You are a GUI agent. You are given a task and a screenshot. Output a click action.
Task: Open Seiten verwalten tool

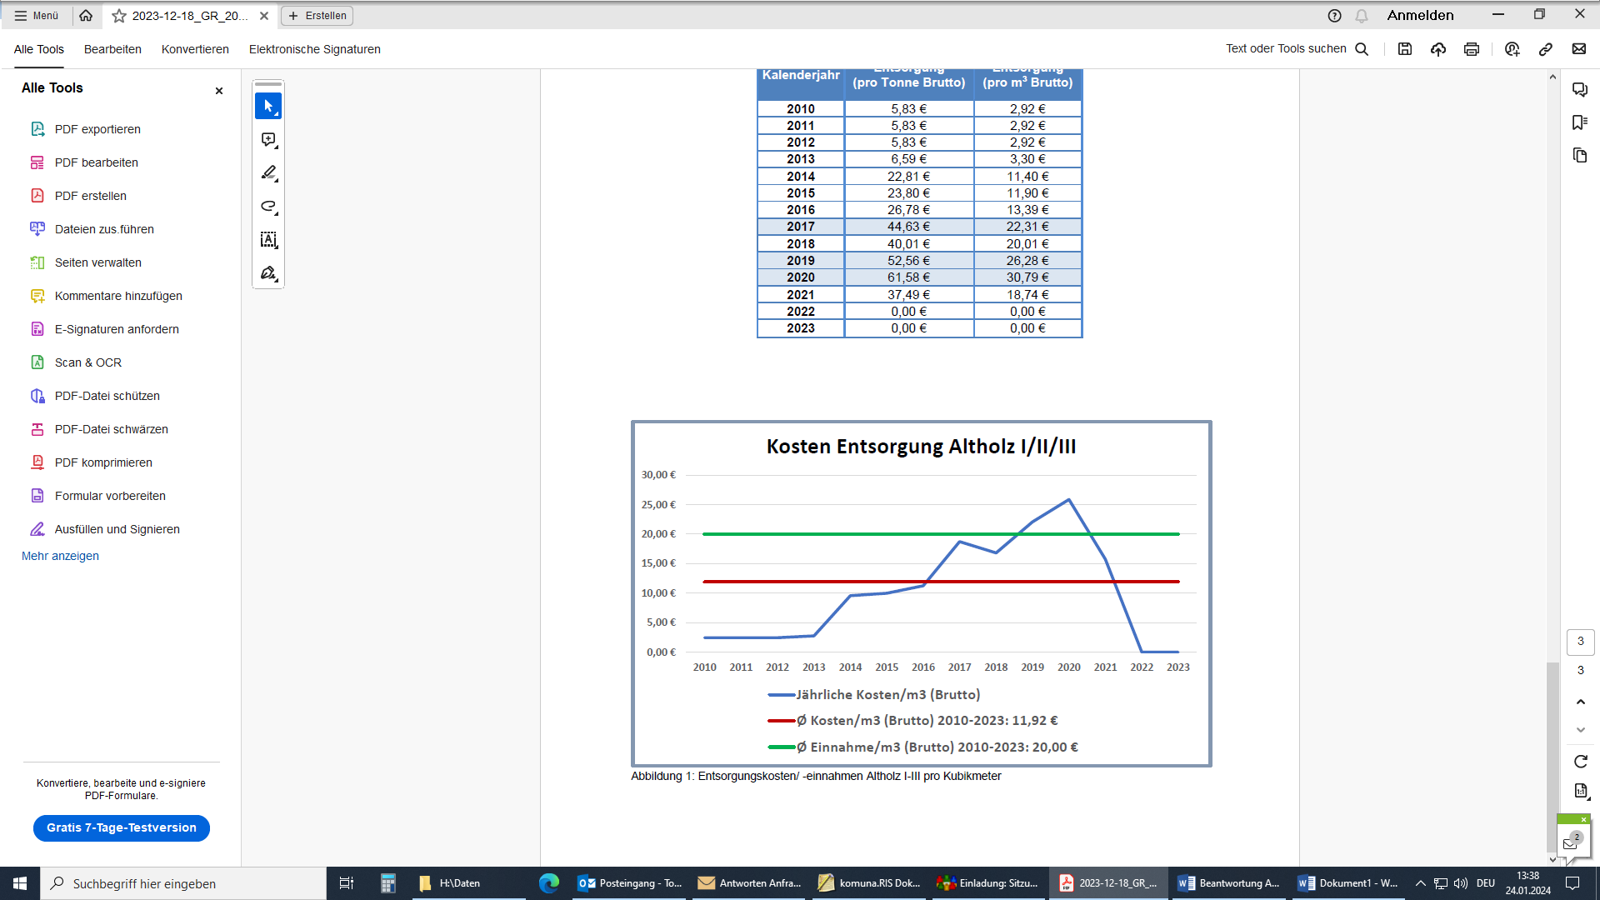coord(98,262)
